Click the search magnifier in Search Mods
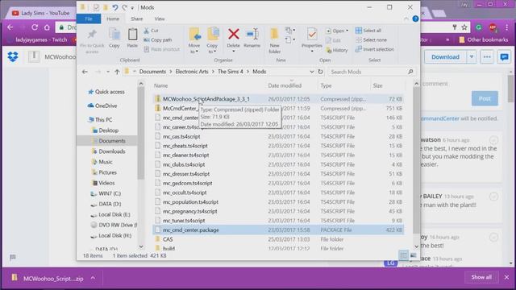This screenshot has width=516, height=290. 410,72
